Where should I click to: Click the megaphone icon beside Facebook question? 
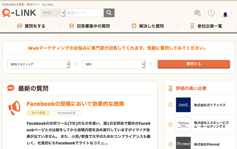14,108
